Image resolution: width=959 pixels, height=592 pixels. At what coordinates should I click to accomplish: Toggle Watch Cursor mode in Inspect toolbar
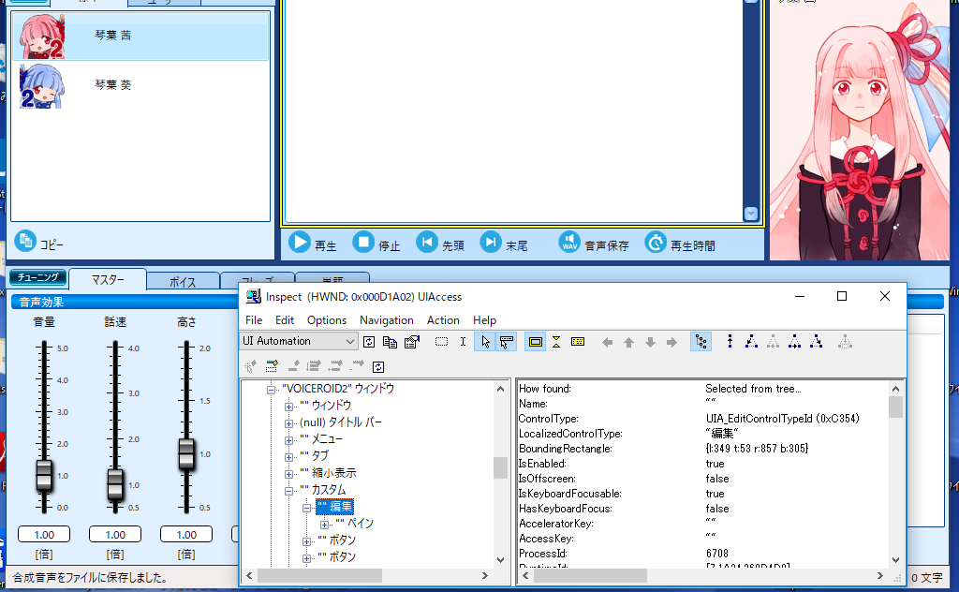click(485, 342)
